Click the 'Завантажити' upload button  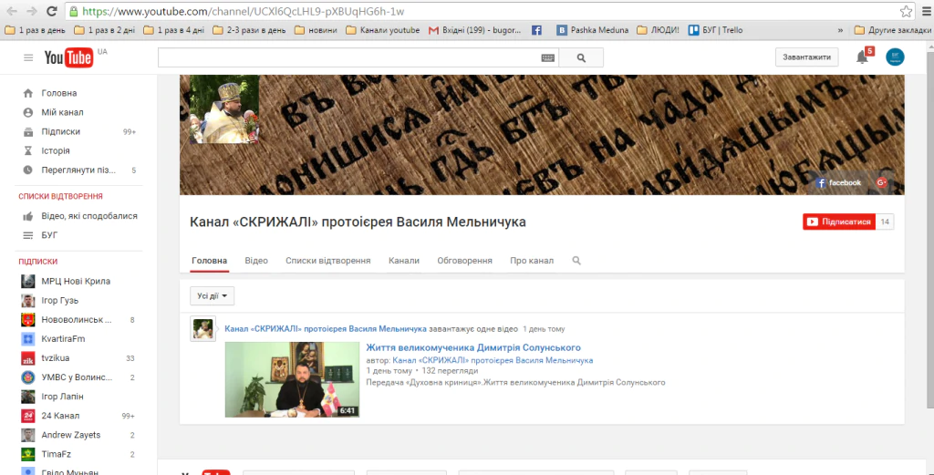[807, 57]
